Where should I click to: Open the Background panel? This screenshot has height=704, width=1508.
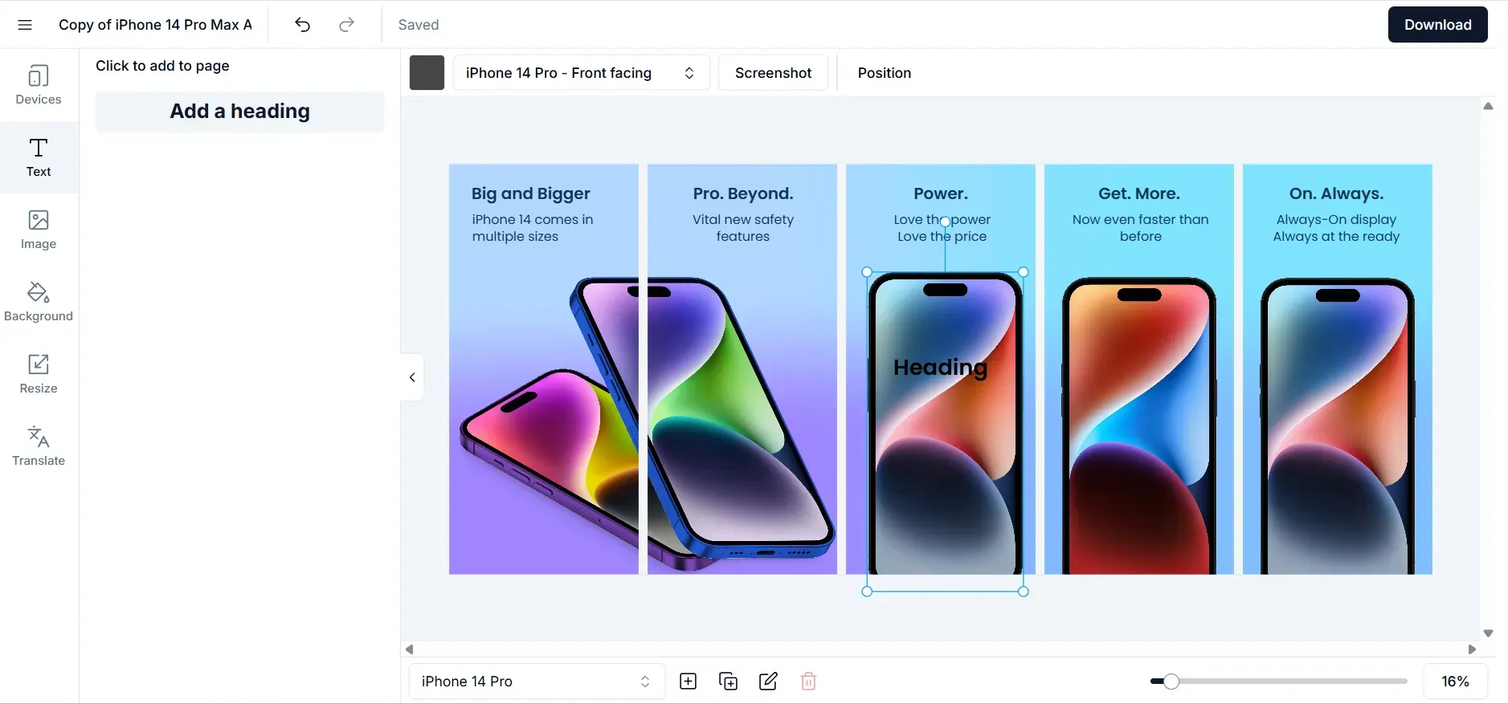click(x=39, y=302)
